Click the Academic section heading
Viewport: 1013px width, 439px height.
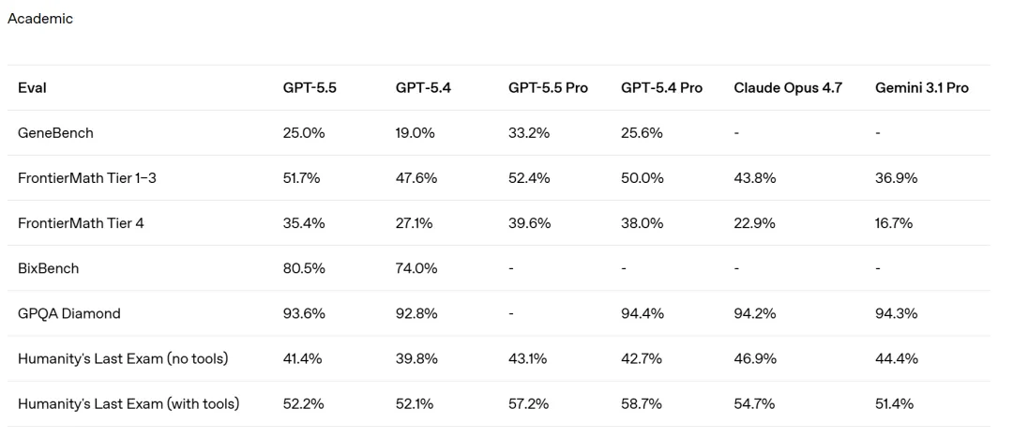coord(40,19)
